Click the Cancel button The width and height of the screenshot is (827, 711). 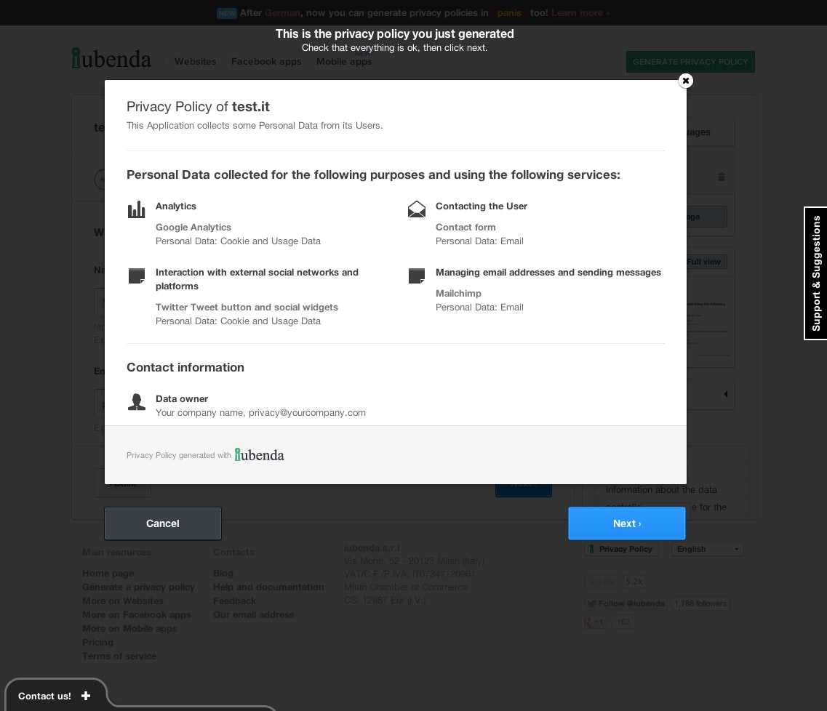click(x=162, y=523)
